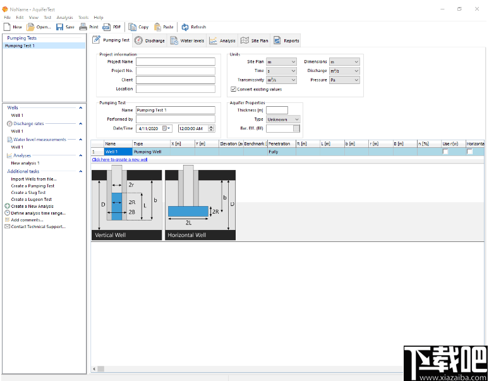
Task: Click the Reports tab icon
Action: 277,40
